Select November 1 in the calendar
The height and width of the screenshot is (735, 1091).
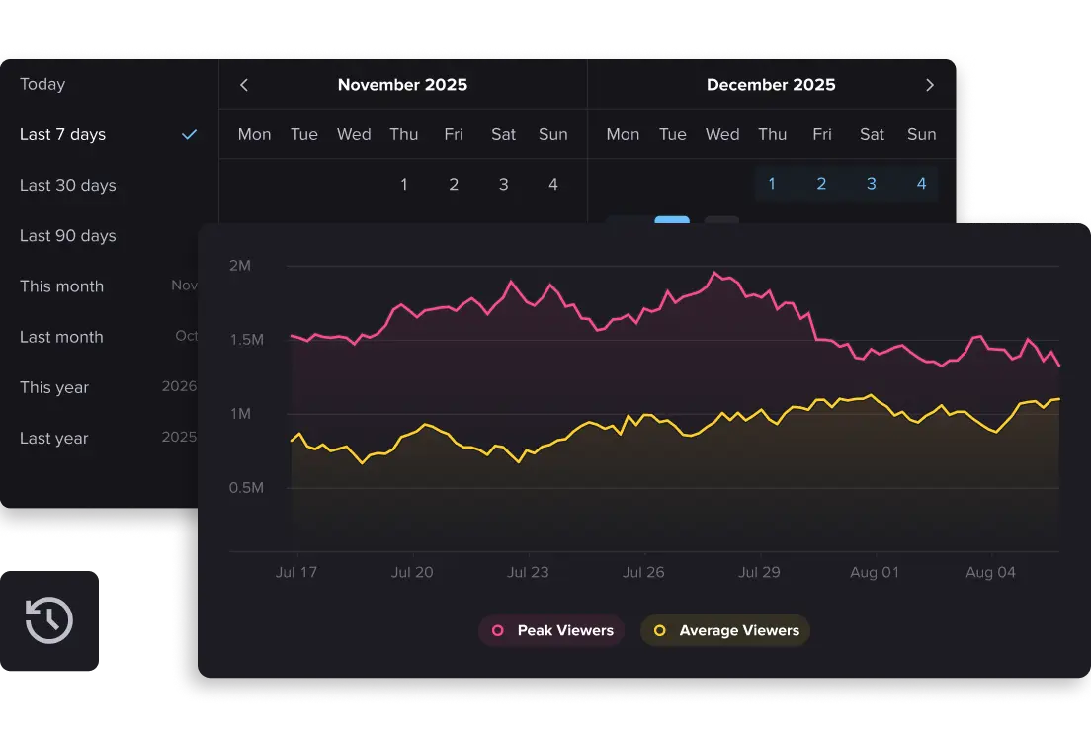(403, 184)
